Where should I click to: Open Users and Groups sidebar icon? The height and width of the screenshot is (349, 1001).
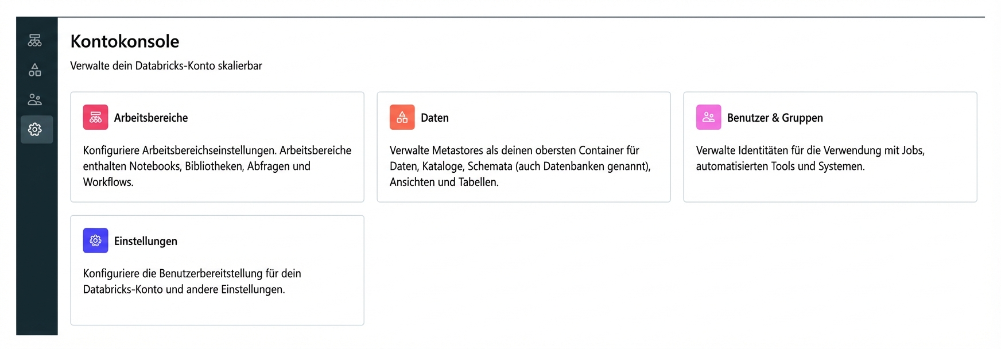pos(35,99)
